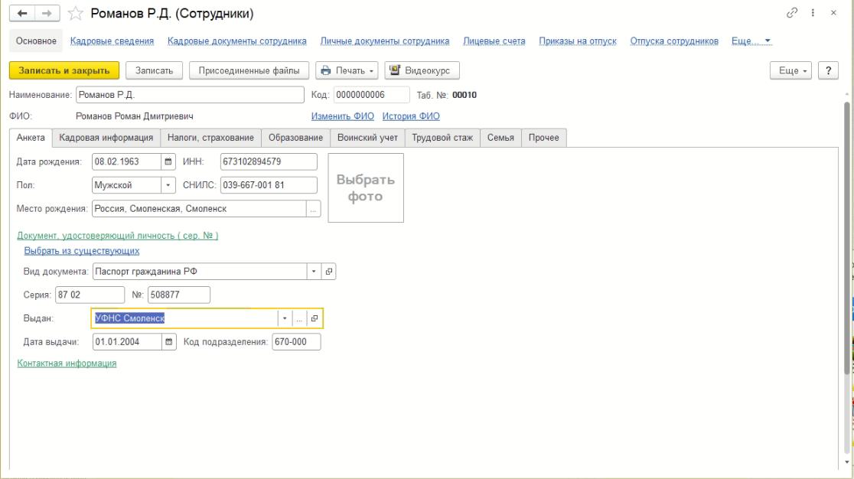The width and height of the screenshot is (854, 479).
Task: Click the back navigation arrow
Action: click(17, 14)
